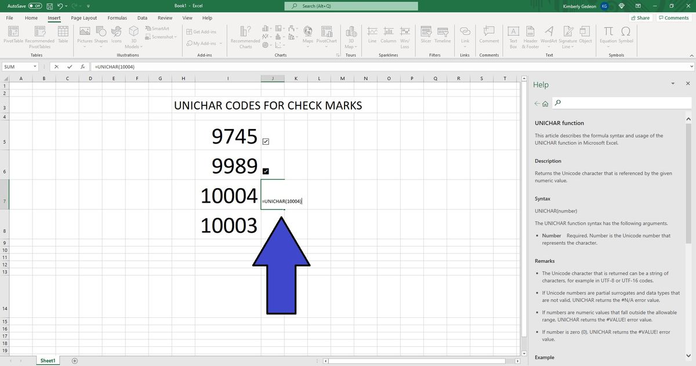696x366 pixels.
Task: Switch to the Formulas tab
Action: [117, 17]
